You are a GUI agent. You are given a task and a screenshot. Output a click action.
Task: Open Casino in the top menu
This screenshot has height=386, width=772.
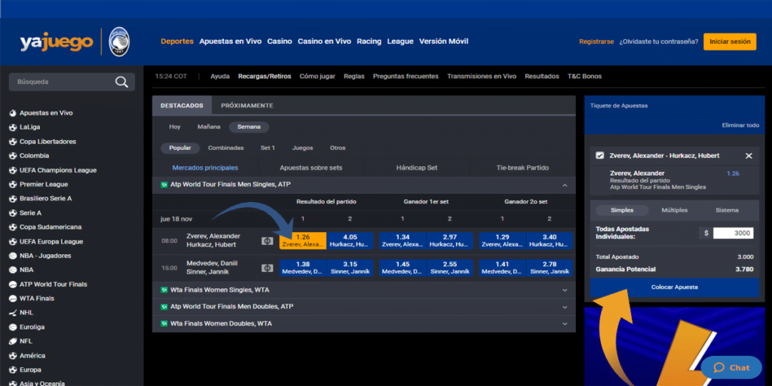[280, 41]
